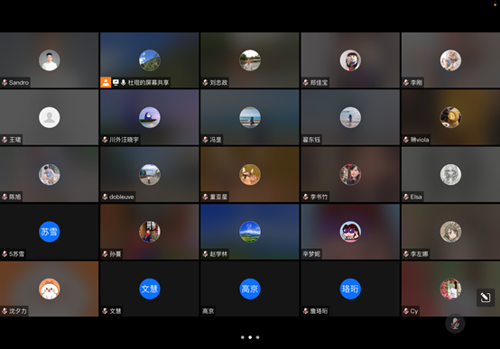The image size is (500, 349).
Task: Select the middle page indicator dot
Action: coord(250,337)
